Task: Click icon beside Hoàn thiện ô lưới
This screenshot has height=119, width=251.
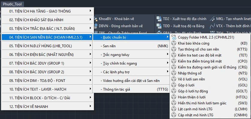Action: pos(174,97)
